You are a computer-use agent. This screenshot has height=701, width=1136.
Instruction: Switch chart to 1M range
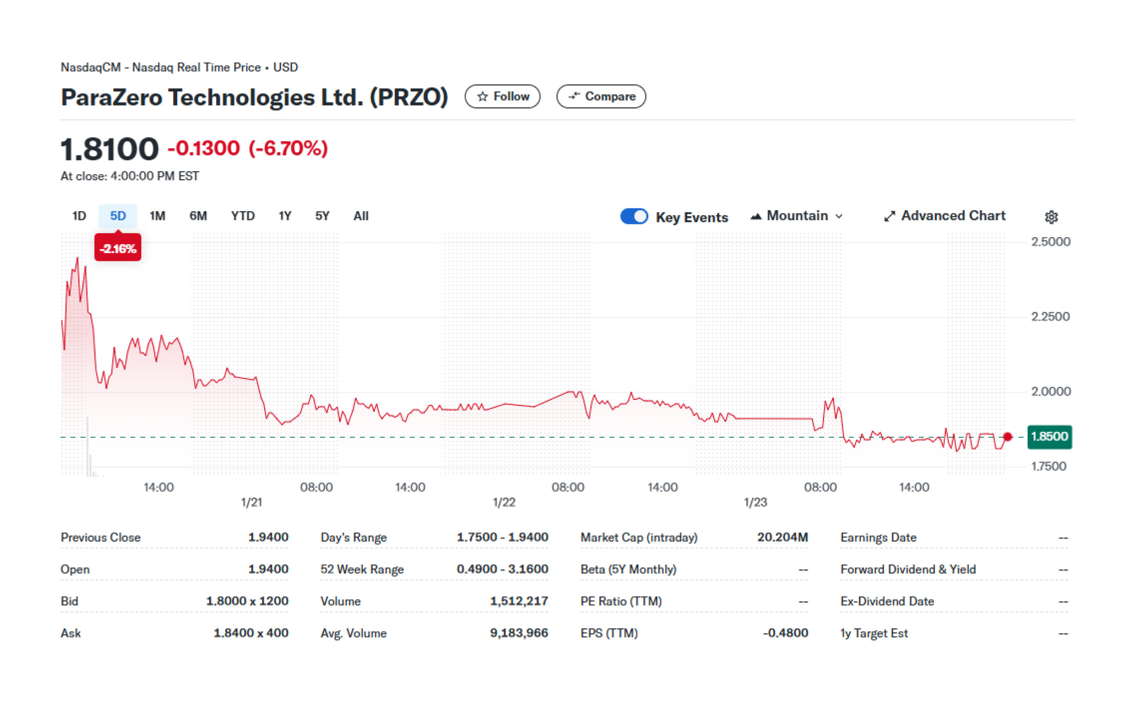tap(157, 216)
